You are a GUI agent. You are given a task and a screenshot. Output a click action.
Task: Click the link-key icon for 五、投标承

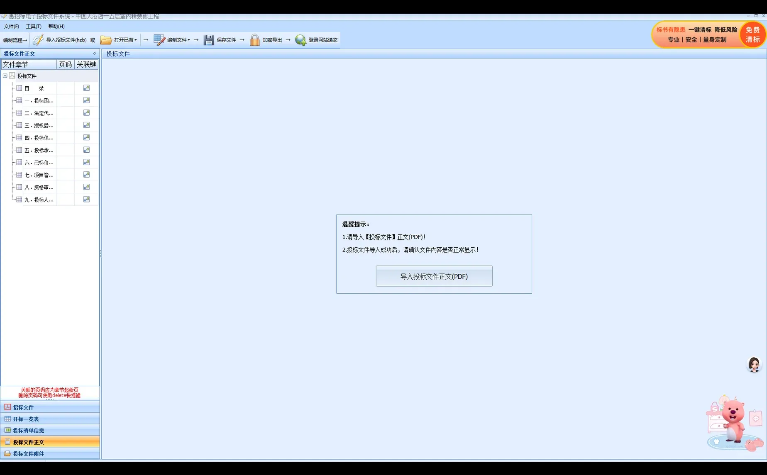tap(86, 150)
